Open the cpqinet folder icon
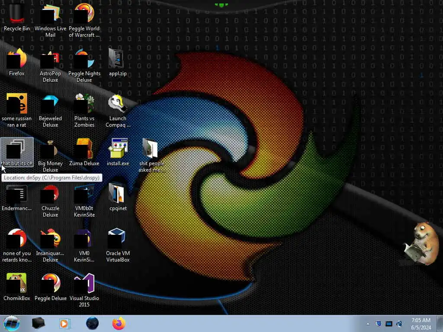The image size is (443, 332). [118, 197]
